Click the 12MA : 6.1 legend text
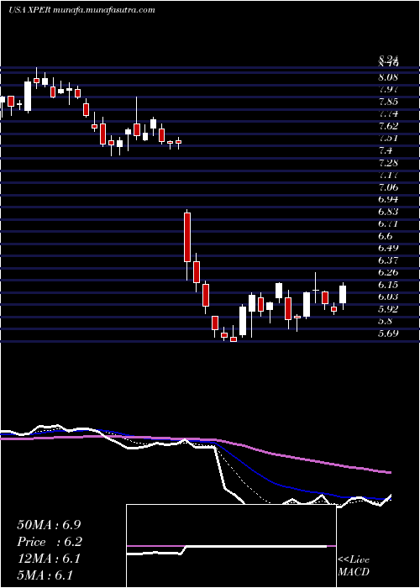The width and height of the screenshot is (420, 588). [x=48, y=559]
